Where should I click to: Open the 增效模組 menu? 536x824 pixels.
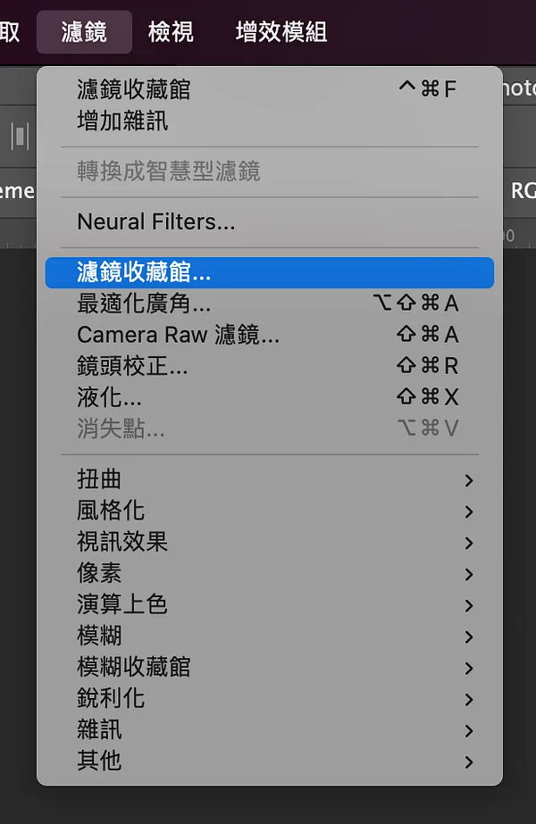pos(281,32)
